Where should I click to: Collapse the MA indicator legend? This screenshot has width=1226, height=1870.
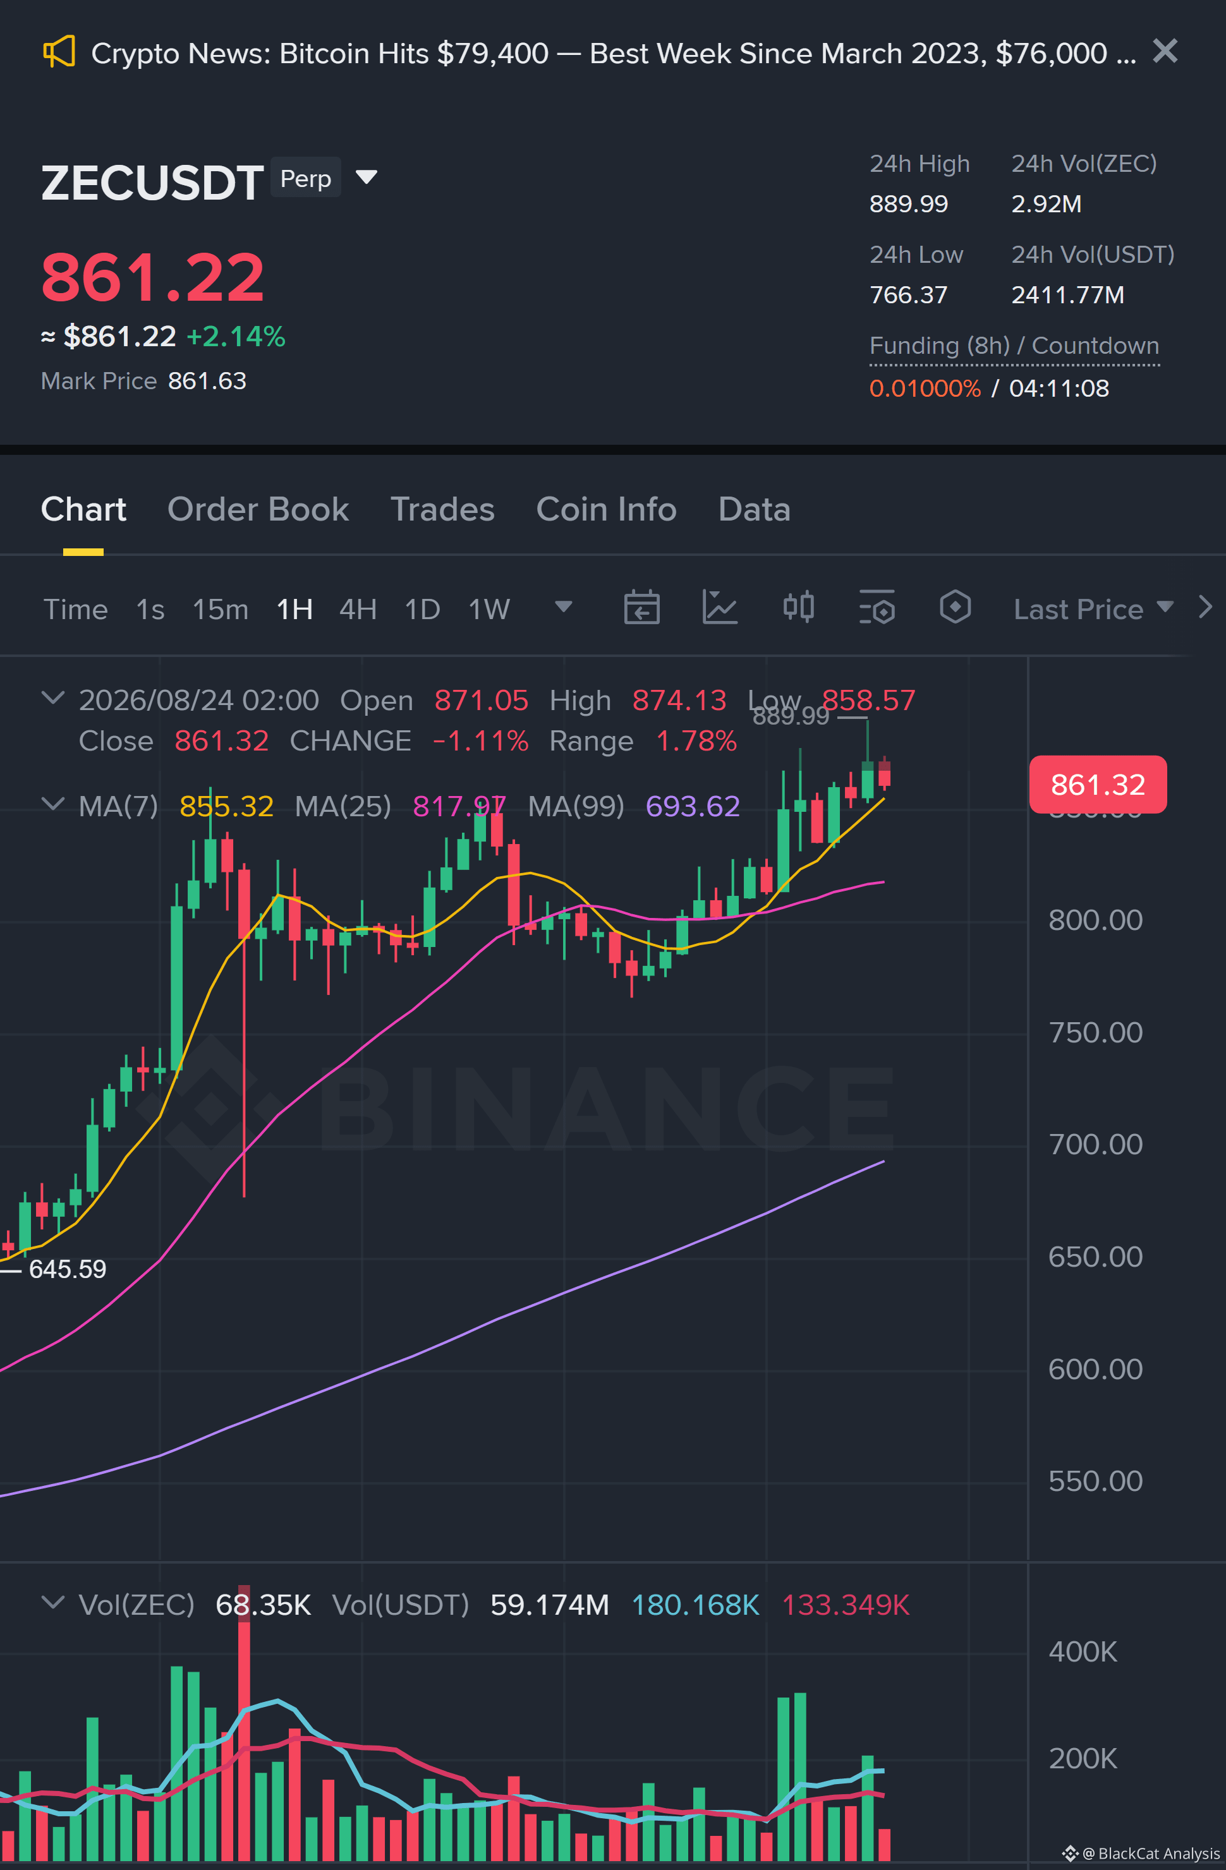[x=52, y=804]
